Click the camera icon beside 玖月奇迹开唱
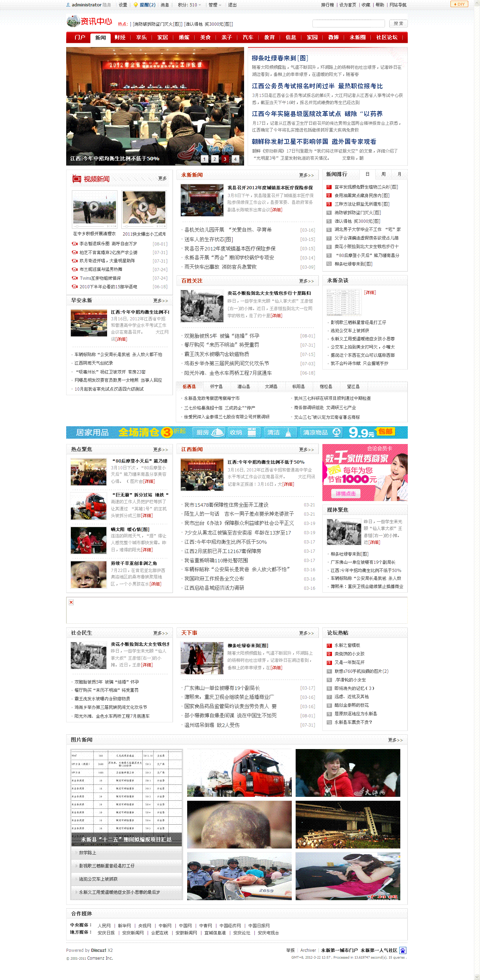The height and width of the screenshot is (980, 480). pyautogui.click(x=74, y=261)
